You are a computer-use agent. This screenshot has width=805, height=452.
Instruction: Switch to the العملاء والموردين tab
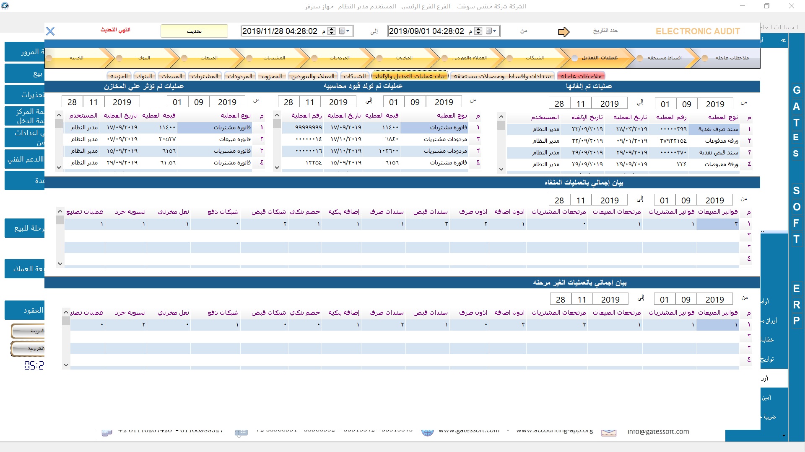(313, 76)
